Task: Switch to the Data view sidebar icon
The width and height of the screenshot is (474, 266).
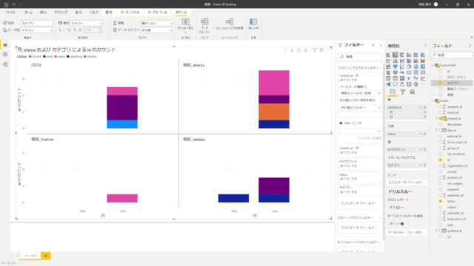Action: pyautogui.click(x=5, y=55)
